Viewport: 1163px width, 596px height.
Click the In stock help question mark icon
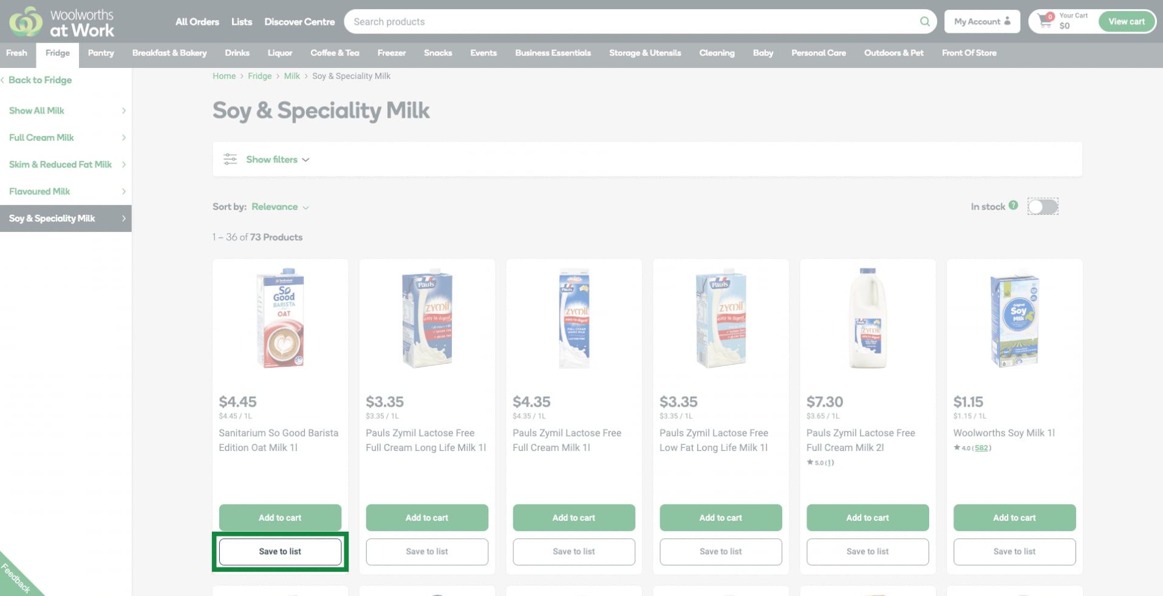coord(1014,206)
